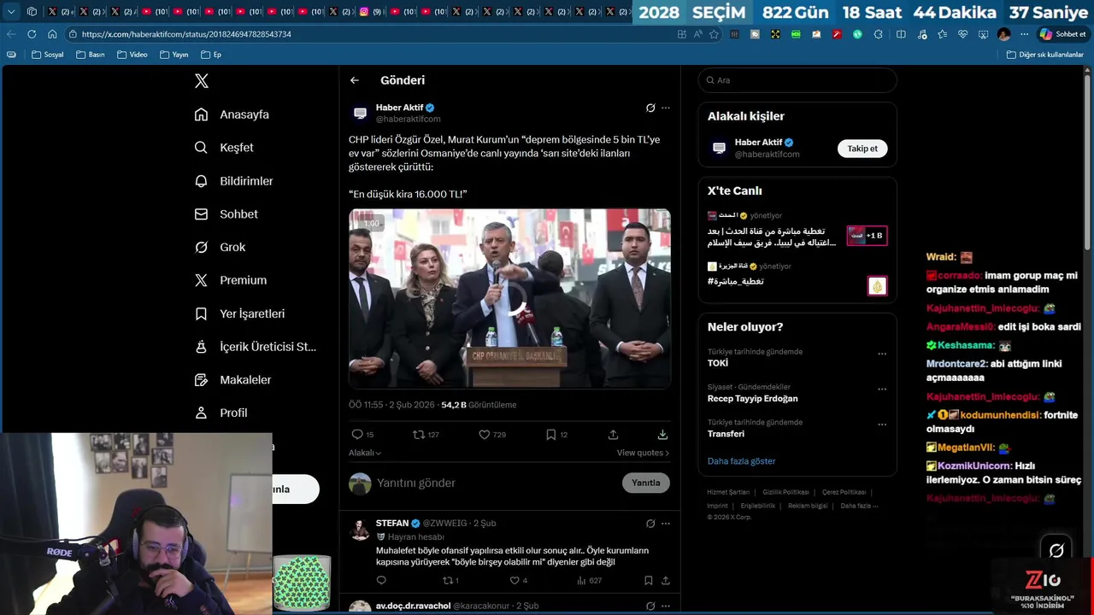Open Gizlilik Politikası link
1094x615 pixels.
coord(785,492)
